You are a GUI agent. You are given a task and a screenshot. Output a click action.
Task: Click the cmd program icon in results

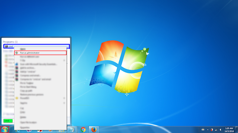[x=6, y=46]
